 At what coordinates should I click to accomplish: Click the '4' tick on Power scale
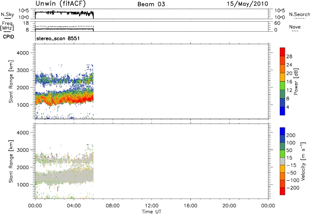[288, 107]
